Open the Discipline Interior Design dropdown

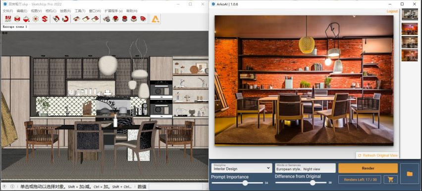point(241,168)
